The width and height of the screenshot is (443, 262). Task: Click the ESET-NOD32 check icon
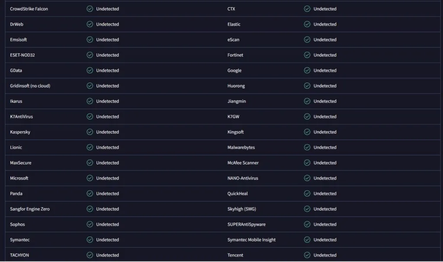pos(90,55)
